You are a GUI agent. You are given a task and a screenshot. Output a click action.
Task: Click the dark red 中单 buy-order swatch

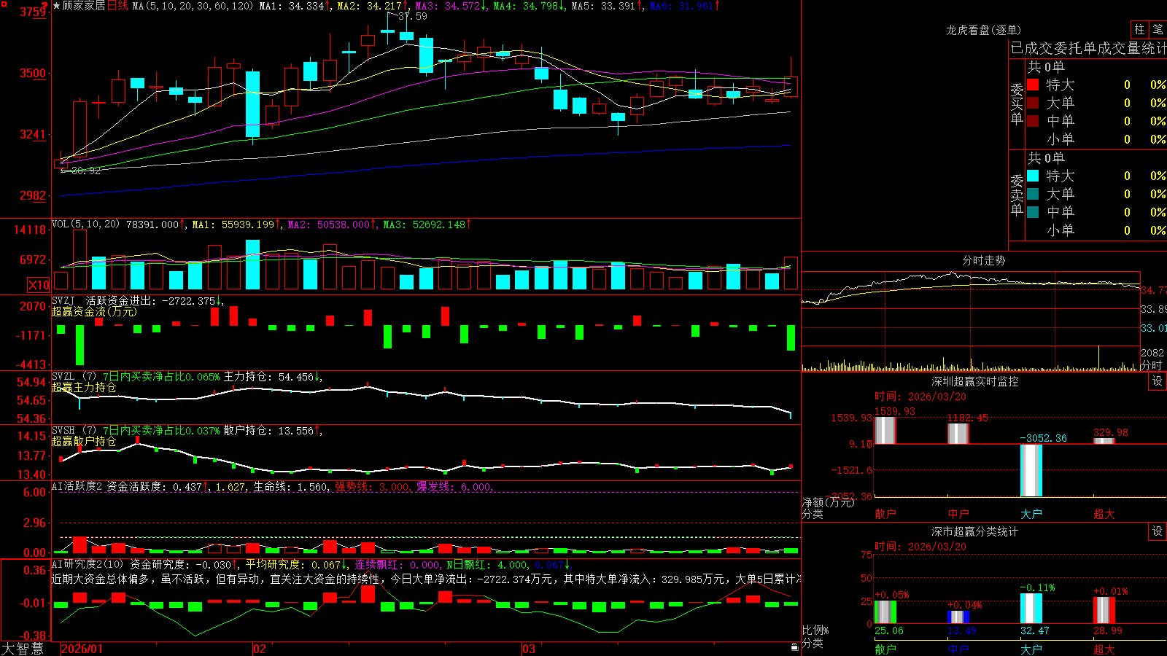pyautogui.click(x=1033, y=121)
